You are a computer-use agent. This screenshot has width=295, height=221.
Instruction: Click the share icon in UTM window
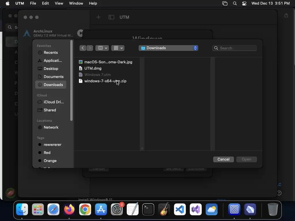[x=286, y=15]
